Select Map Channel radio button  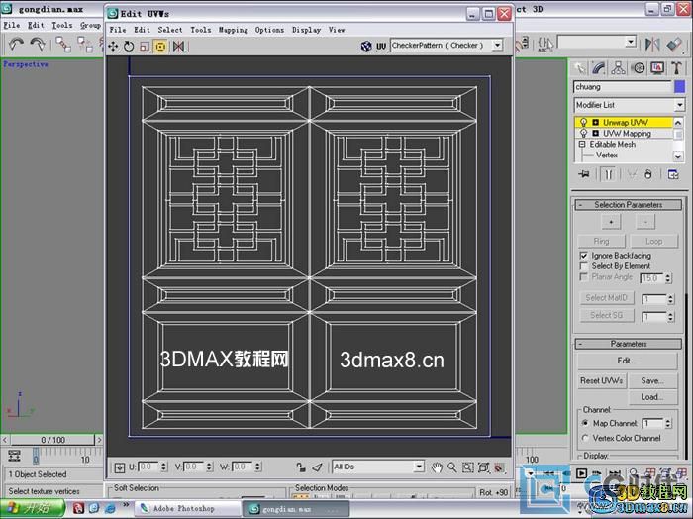(585, 423)
